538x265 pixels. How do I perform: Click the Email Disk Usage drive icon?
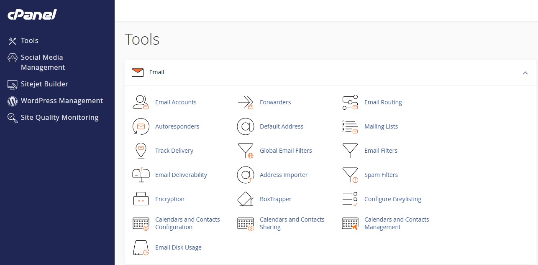coord(141,247)
